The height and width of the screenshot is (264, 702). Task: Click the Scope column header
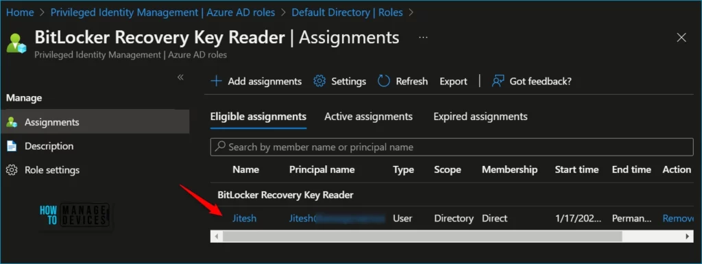click(448, 169)
